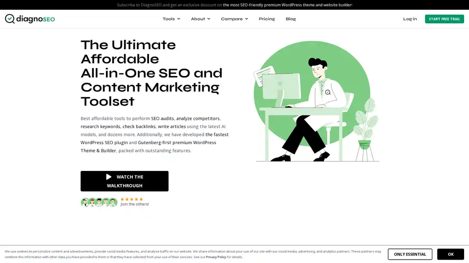
Task: Expand the Tools dropdown chevron
Action: point(179,19)
